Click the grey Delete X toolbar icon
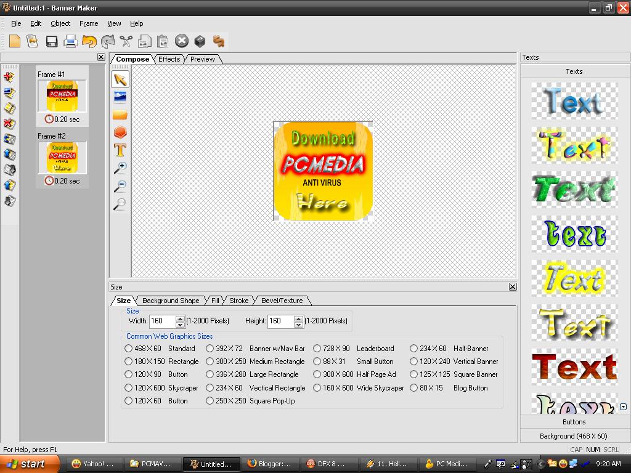Screen dimensions: 631x473 (182, 41)
